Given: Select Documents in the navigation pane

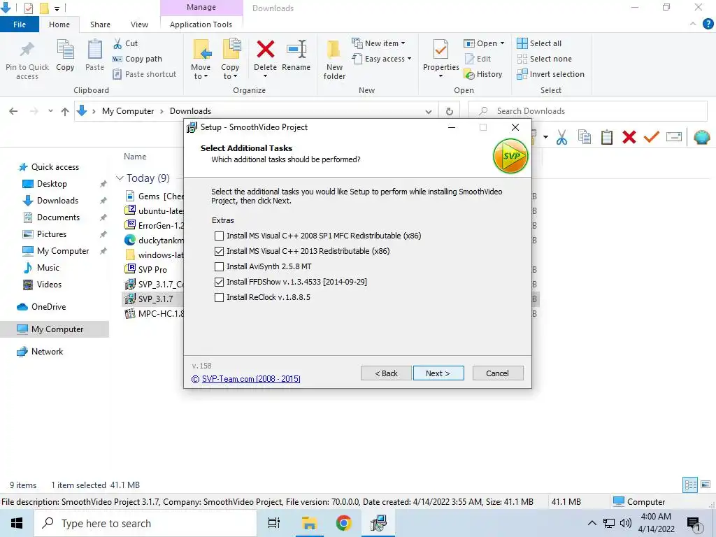Looking at the screenshot, I should [x=58, y=217].
